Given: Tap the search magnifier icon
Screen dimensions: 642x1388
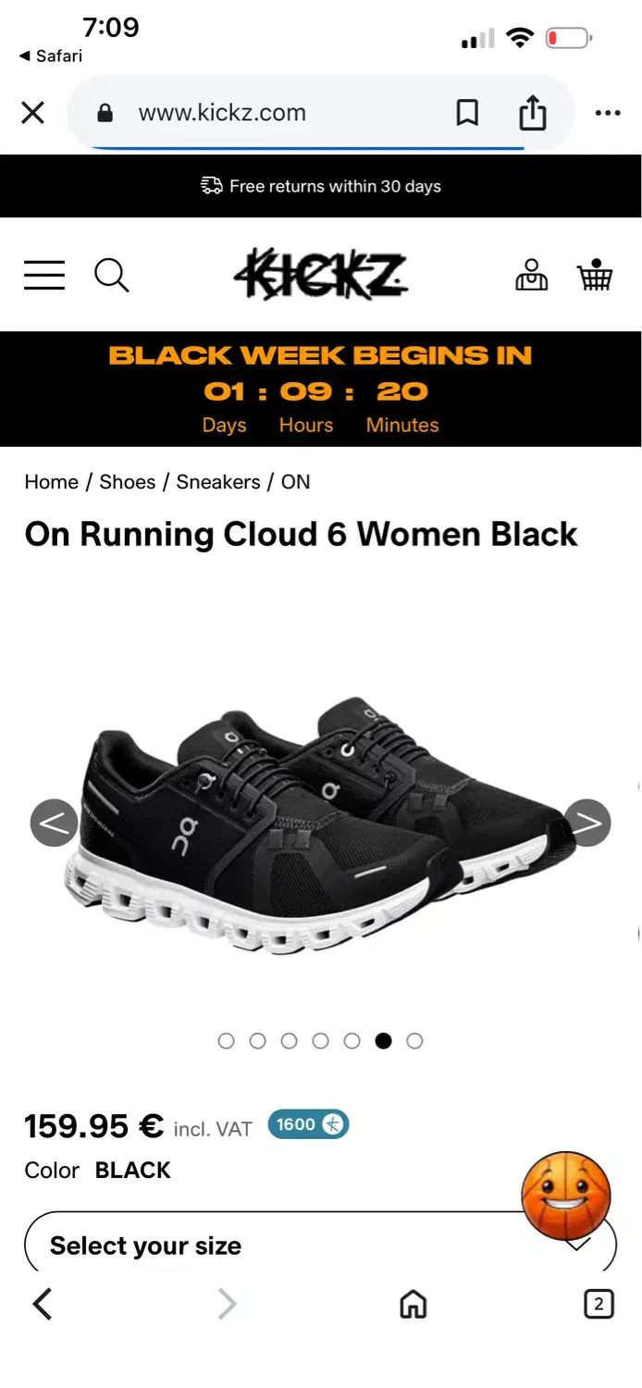Looking at the screenshot, I should point(112,275).
